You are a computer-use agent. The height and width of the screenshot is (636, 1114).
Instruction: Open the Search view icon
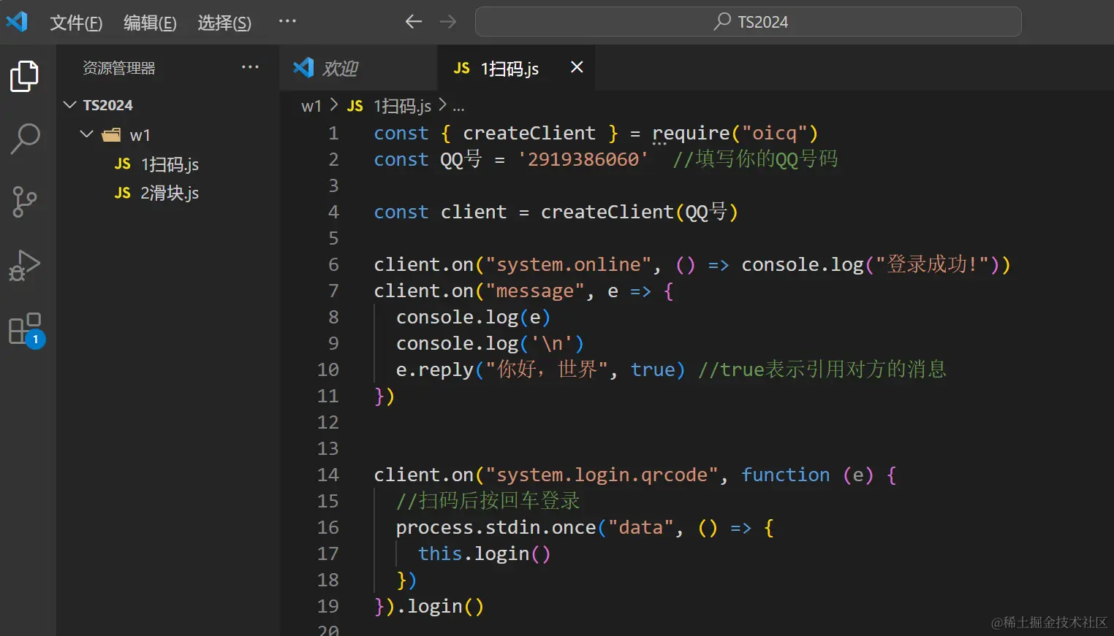coord(25,138)
